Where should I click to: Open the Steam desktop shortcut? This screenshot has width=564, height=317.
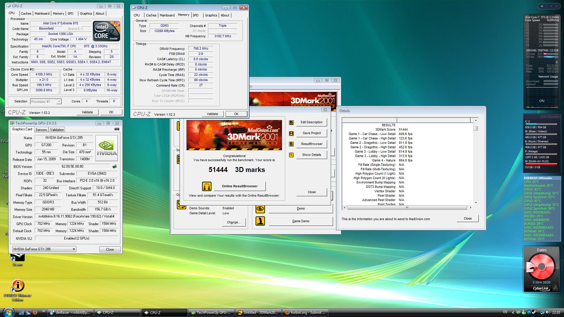tap(18, 260)
